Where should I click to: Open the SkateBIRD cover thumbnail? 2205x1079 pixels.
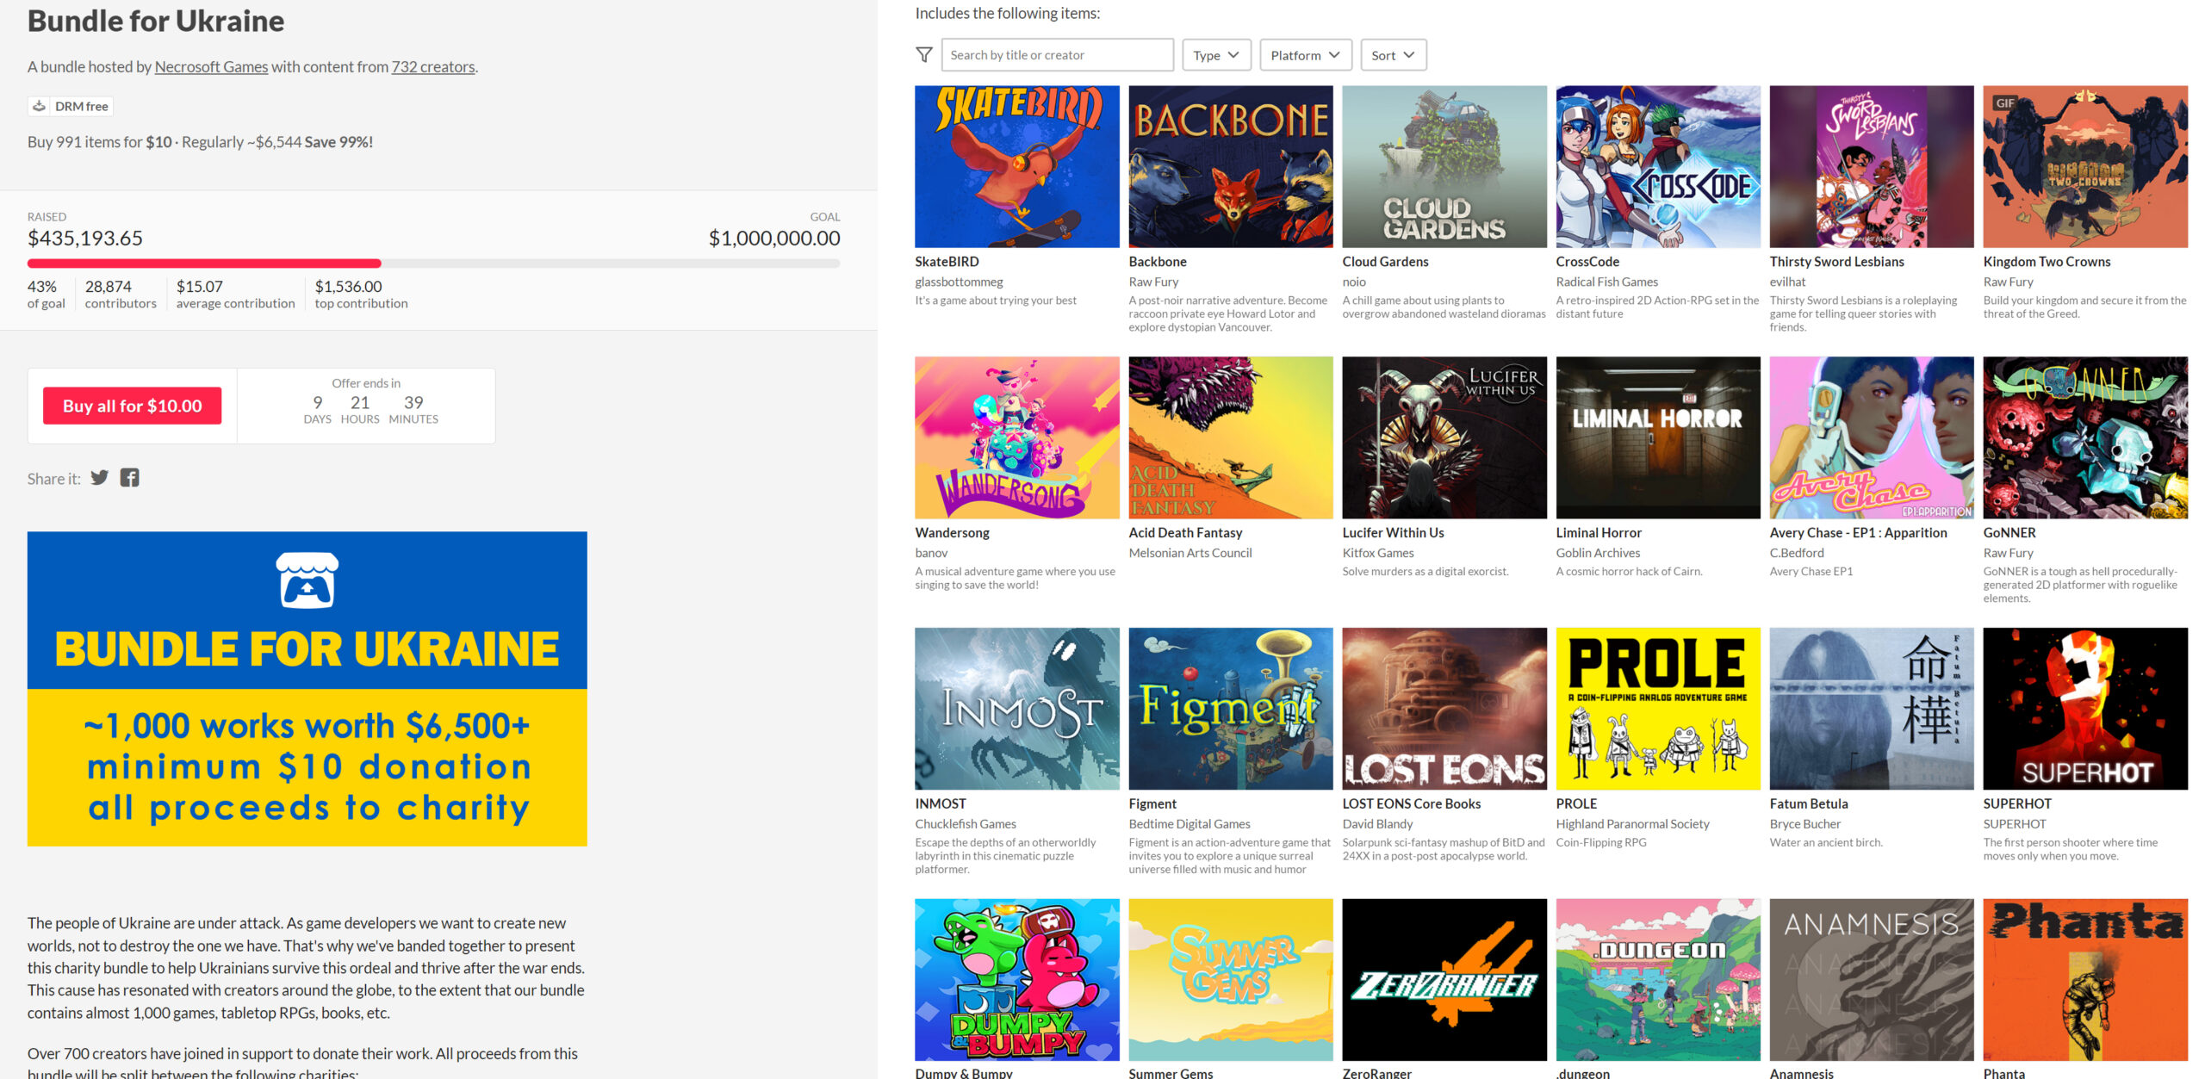(x=1016, y=166)
